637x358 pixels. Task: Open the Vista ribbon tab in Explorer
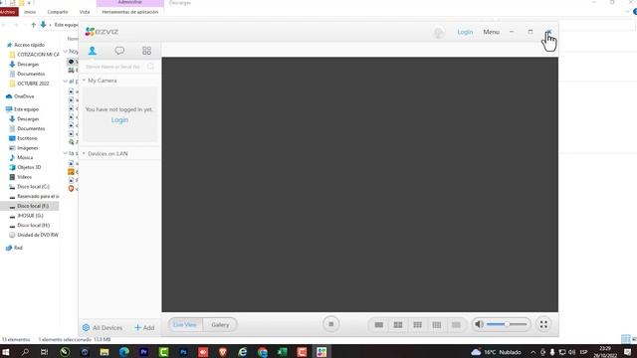click(x=85, y=12)
